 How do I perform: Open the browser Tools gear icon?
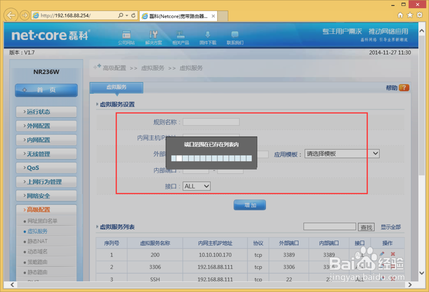point(420,15)
